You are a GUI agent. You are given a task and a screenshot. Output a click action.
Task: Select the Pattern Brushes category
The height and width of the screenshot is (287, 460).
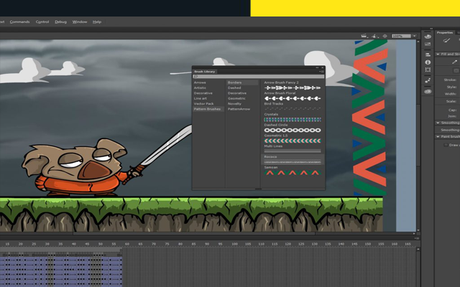click(x=208, y=108)
